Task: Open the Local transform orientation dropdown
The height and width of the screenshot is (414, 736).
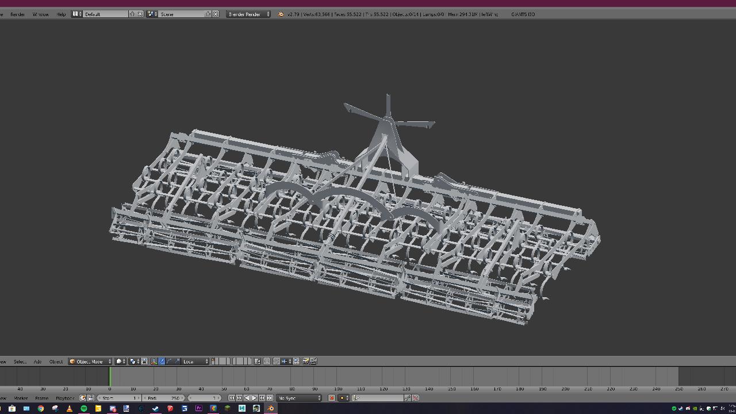Action: pyautogui.click(x=195, y=361)
